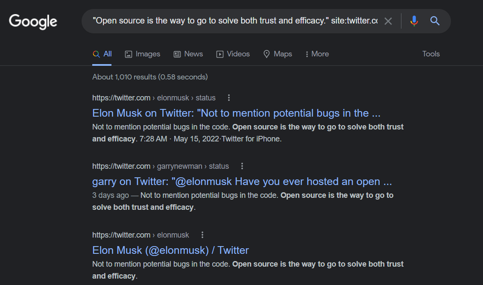Open options for the elonmusk profile result
This screenshot has width=483, height=285.
pos(202,235)
